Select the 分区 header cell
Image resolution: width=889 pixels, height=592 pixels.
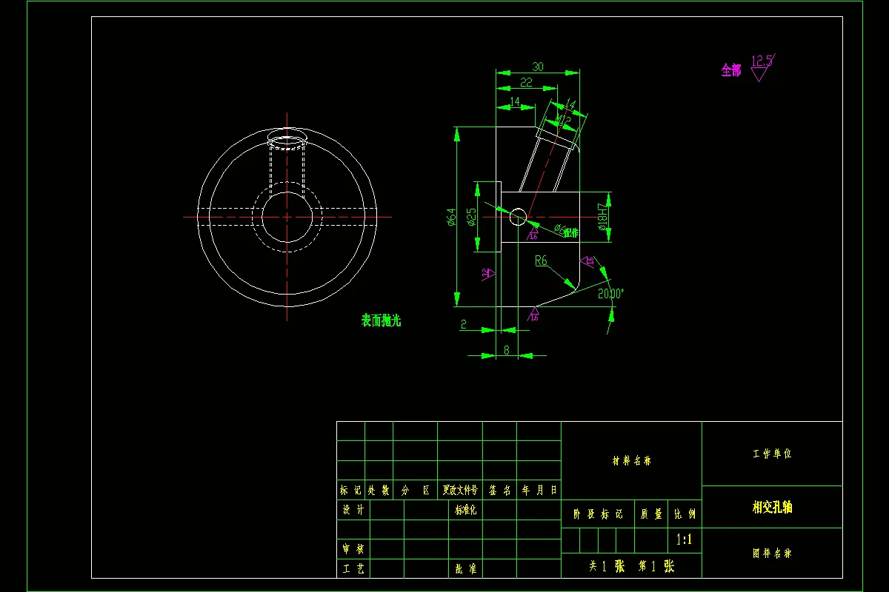(415, 490)
